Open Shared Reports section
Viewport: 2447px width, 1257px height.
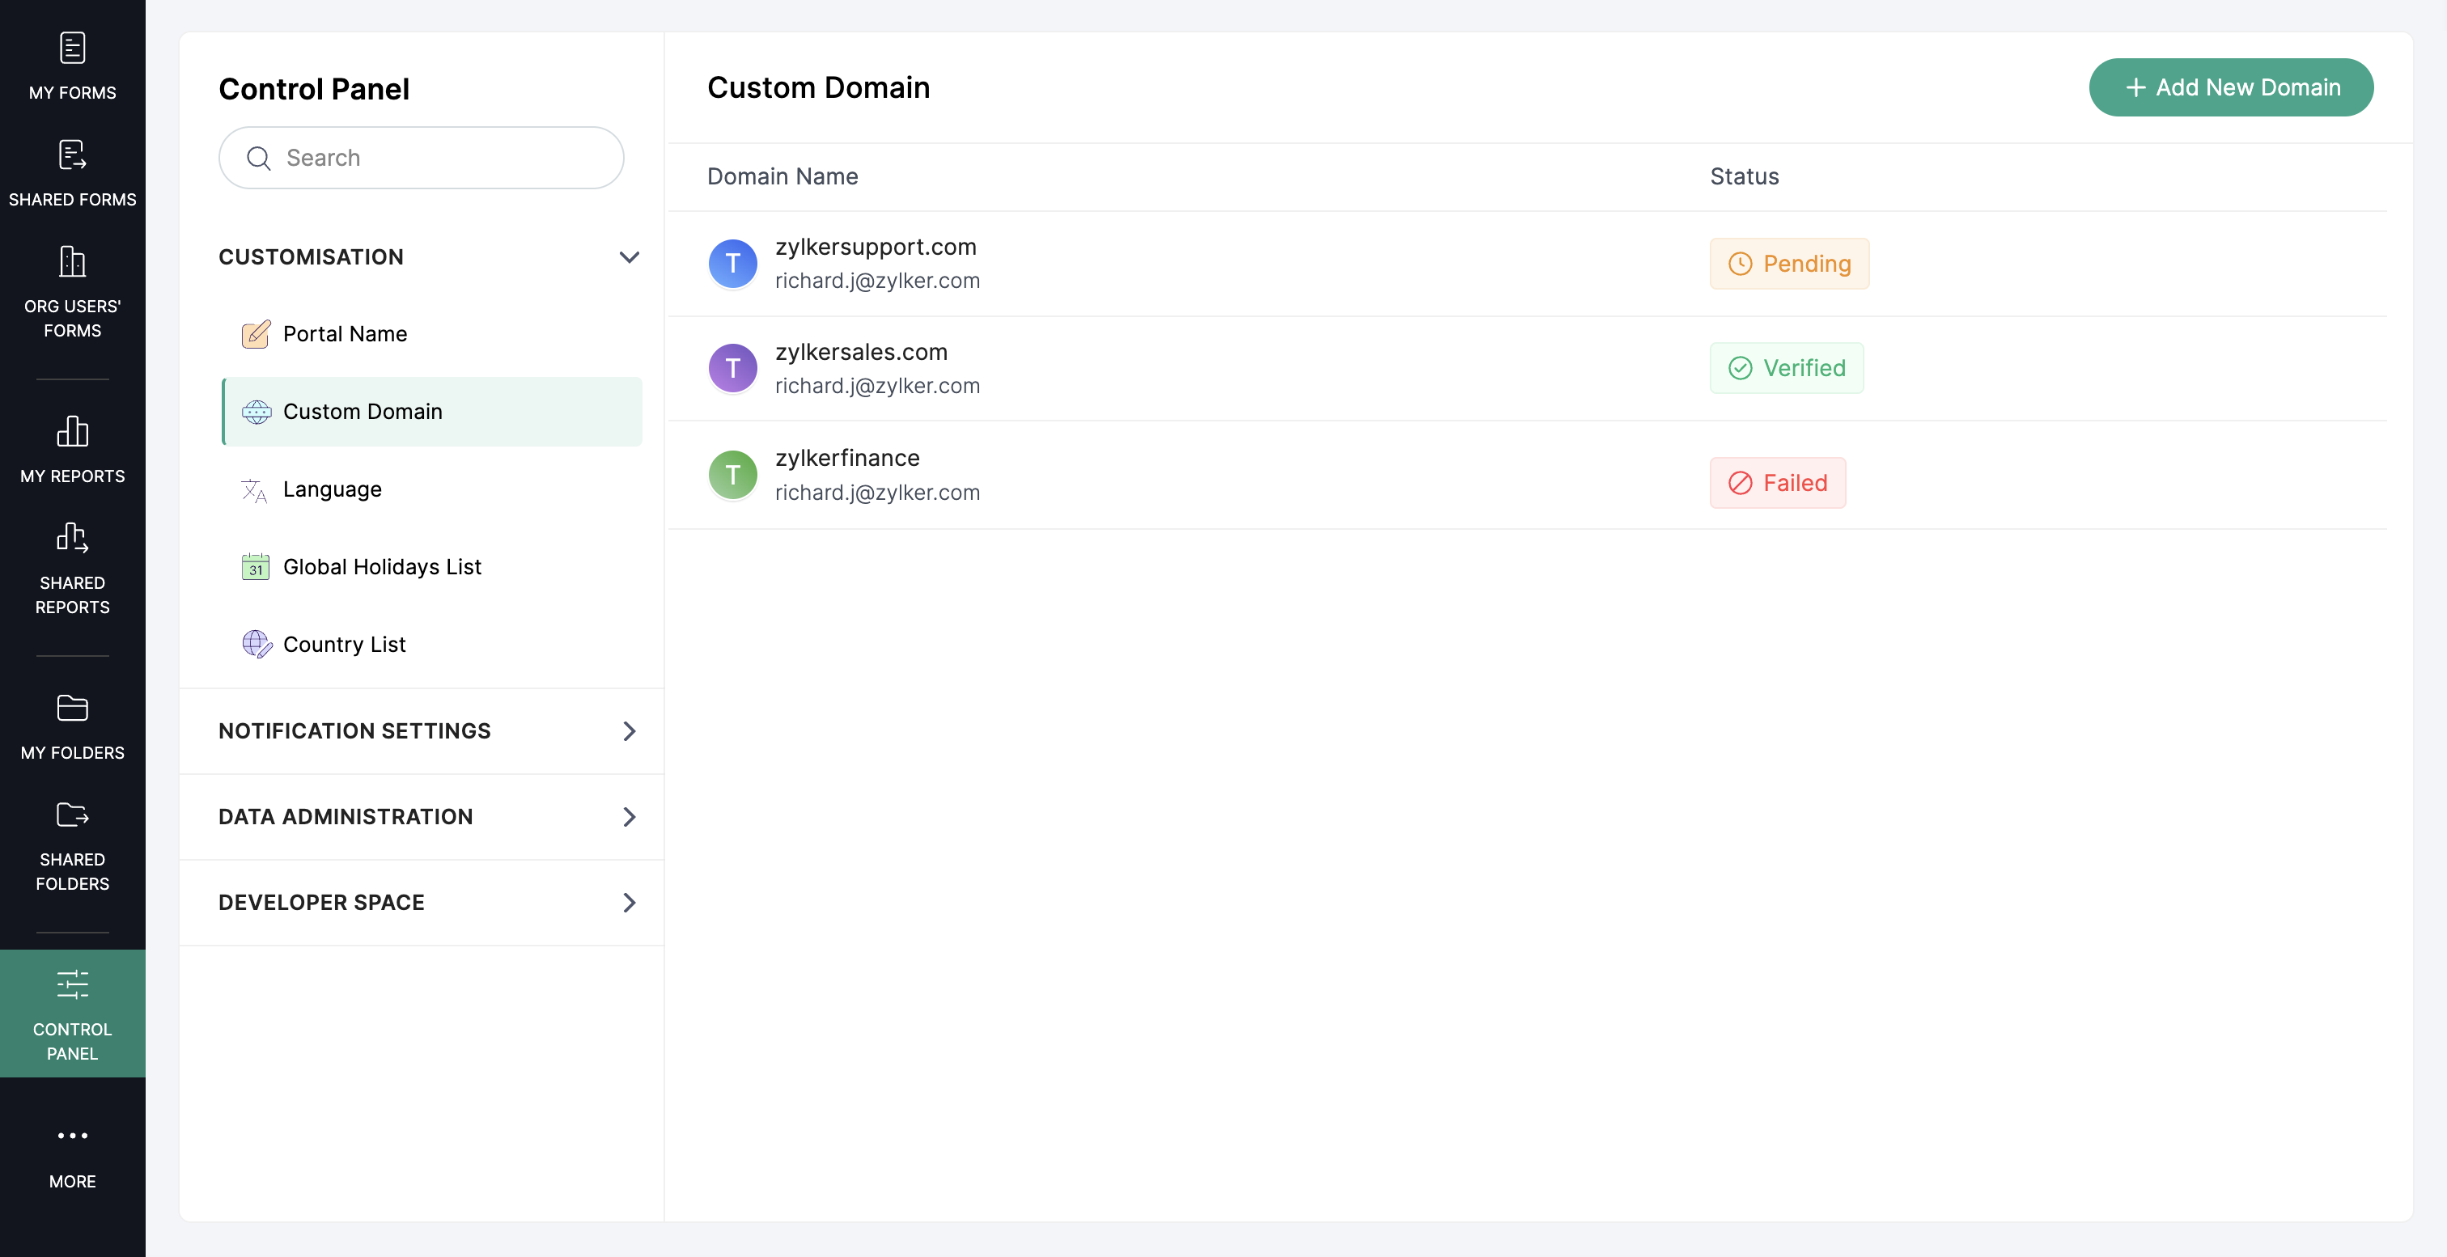[72, 568]
